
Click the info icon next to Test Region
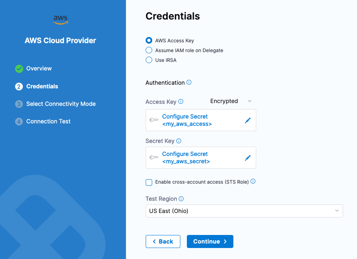[181, 199]
